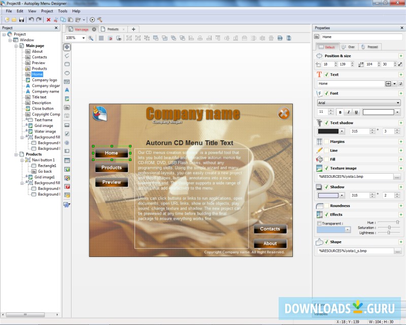Browse for the texture image file
The image size is (406, 325).
point(397,177)
